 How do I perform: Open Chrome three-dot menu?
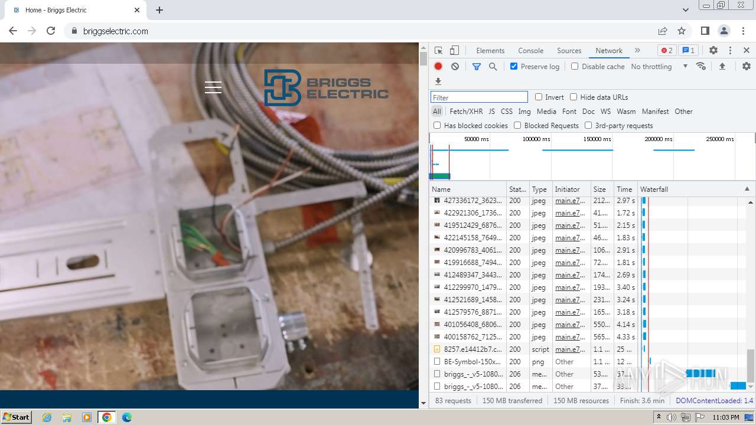coord(742,31)
